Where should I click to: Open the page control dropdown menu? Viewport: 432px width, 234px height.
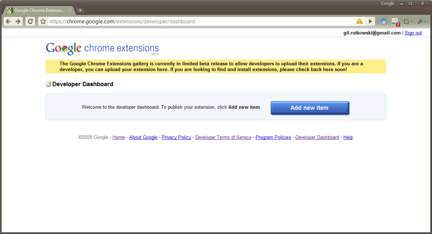(408, 21)
